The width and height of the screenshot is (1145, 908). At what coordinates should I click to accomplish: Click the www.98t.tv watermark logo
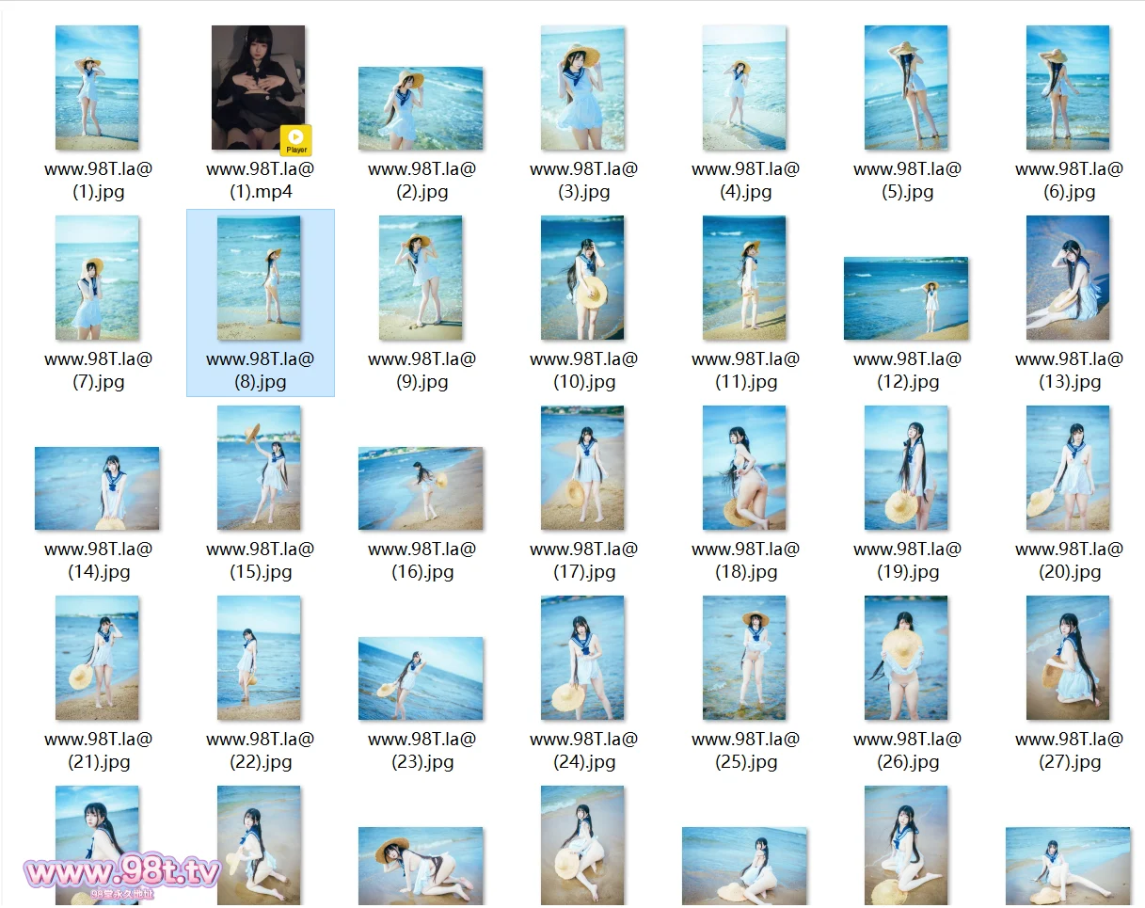pos(122,873)
